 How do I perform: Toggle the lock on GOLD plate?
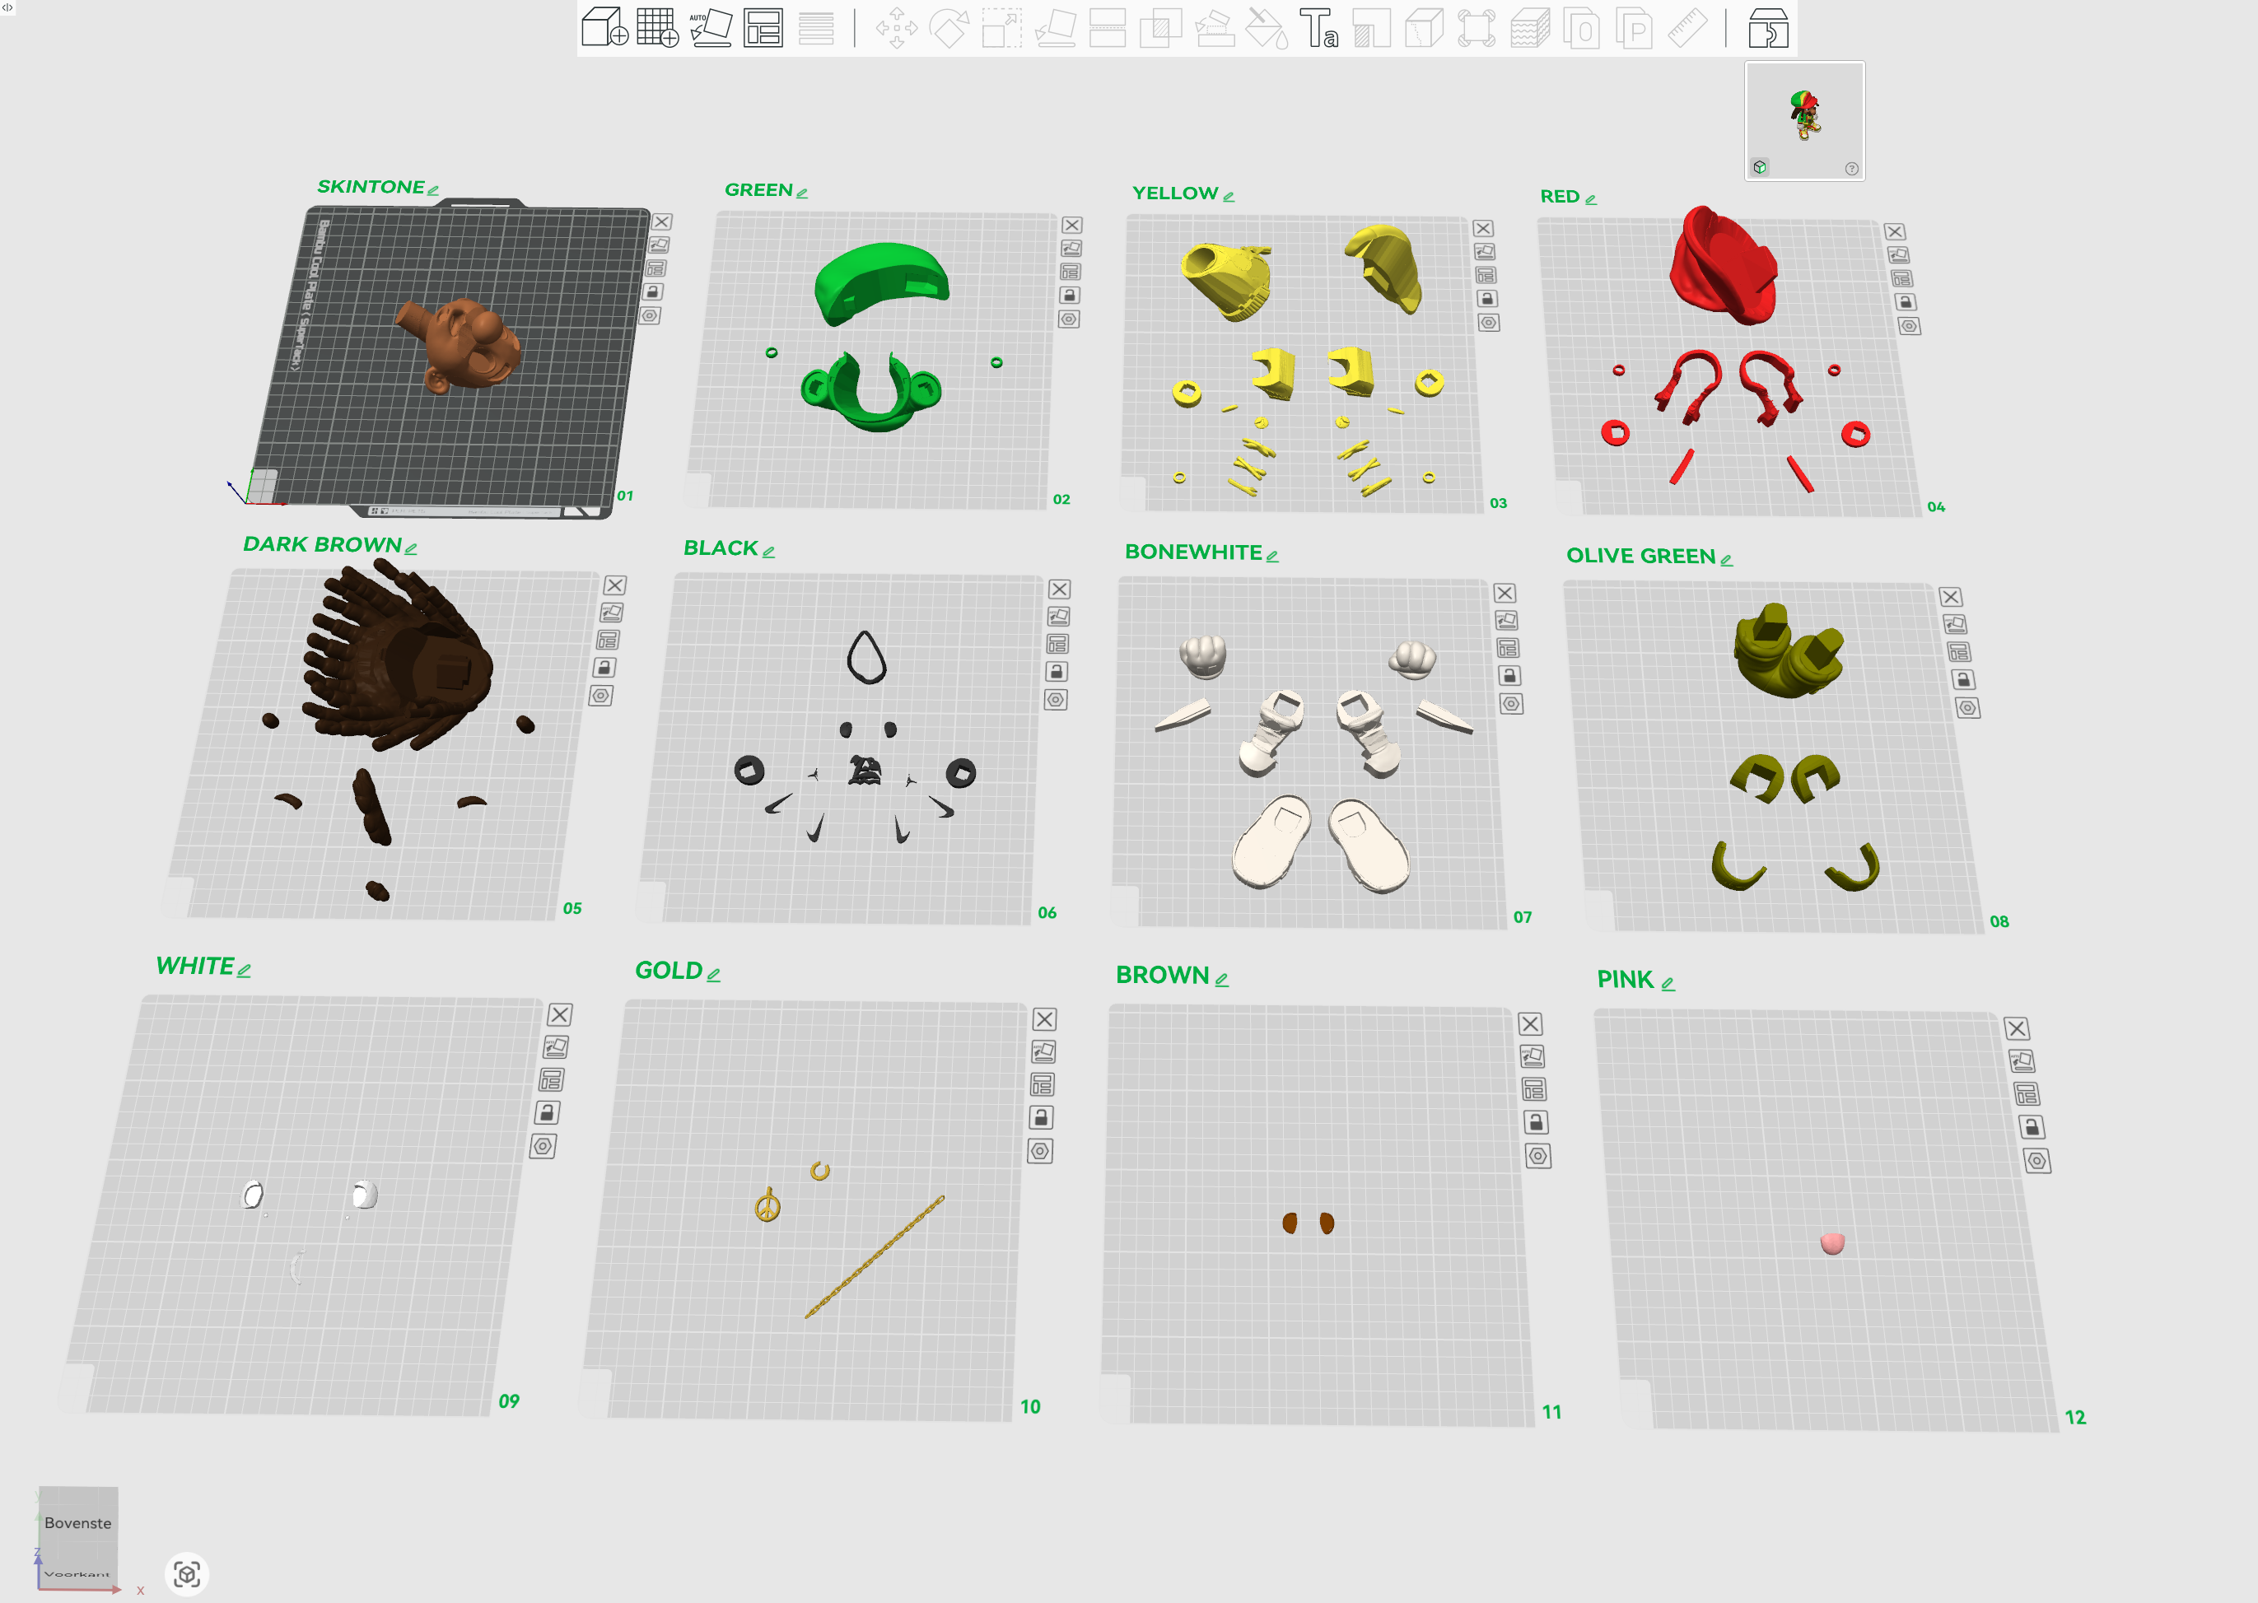pos(1041,1117)
